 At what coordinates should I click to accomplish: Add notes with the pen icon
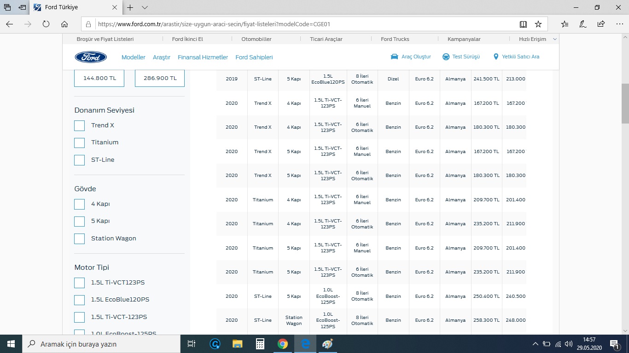tap(583, 24)
